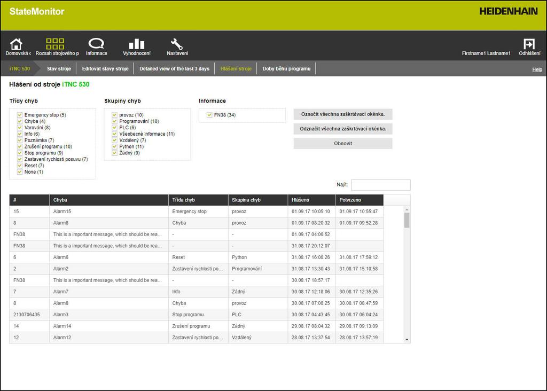Image resolution: width=547 pixels, height=391 pixels.
Task: Sort by the Skupina chyb column header
Action: 258,200
